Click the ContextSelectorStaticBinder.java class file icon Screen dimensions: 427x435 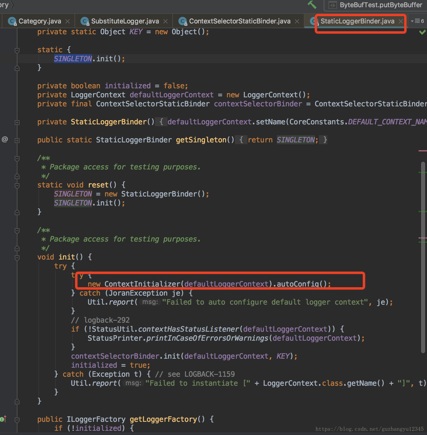pos(183,21)
